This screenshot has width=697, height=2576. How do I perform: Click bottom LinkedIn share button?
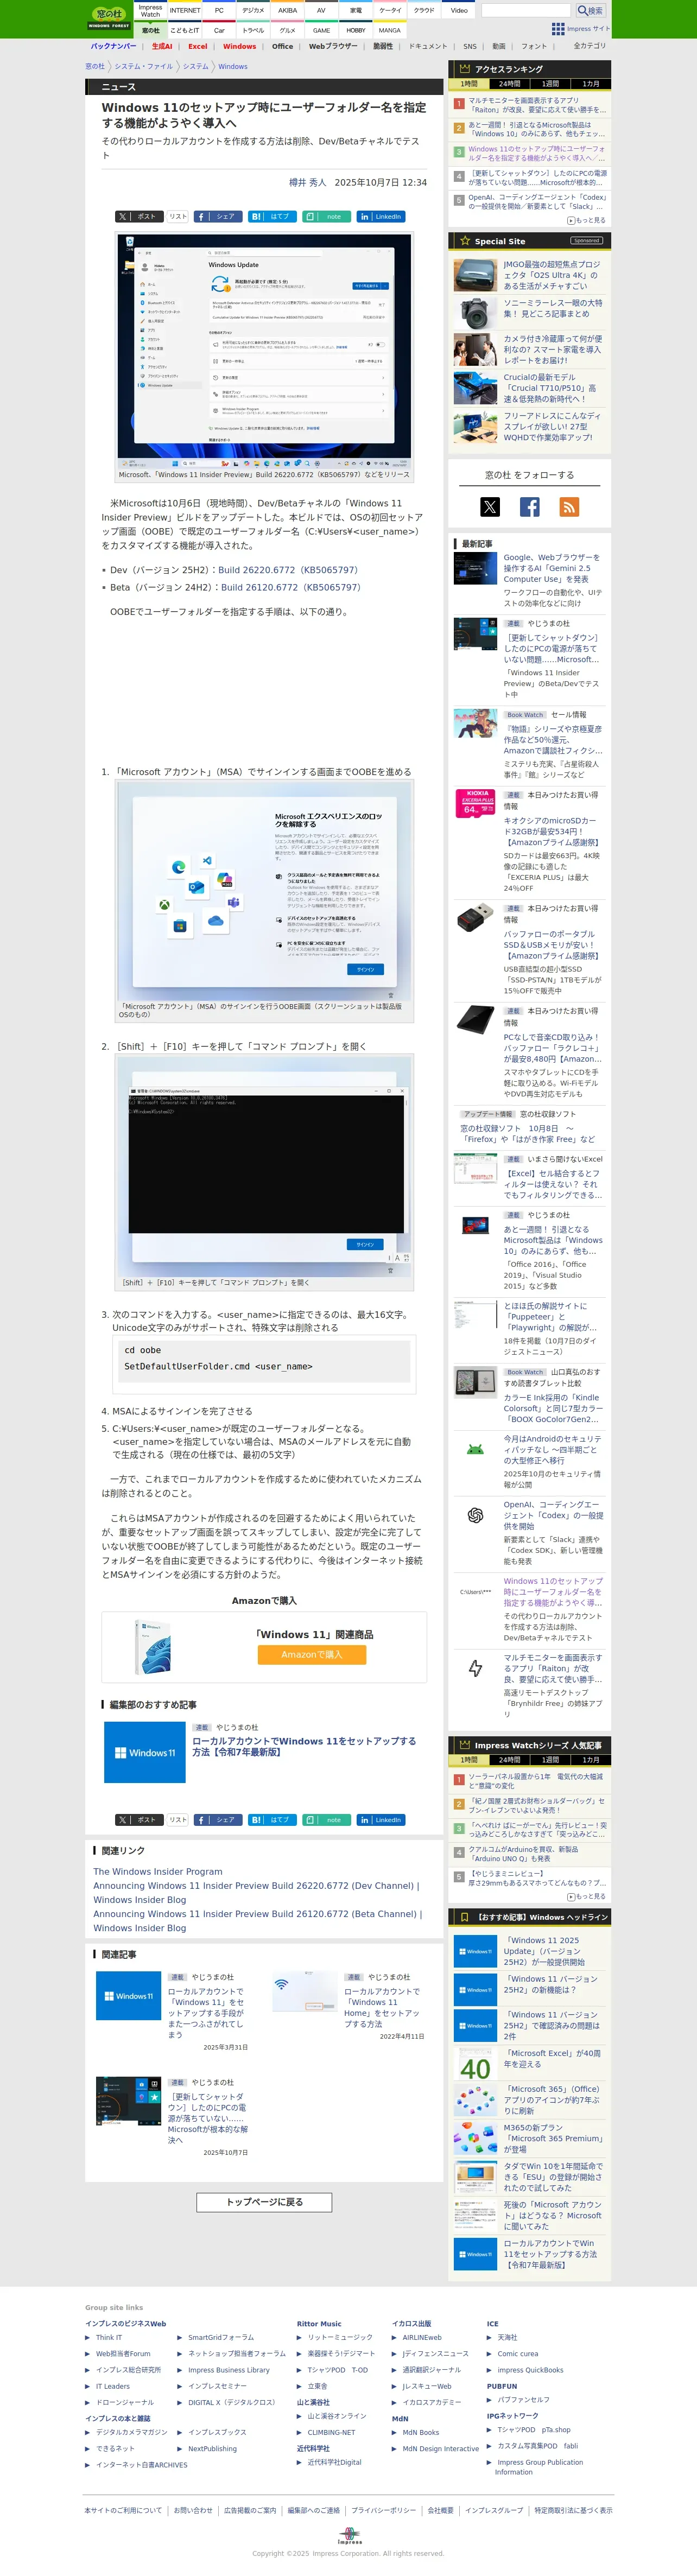pos(381,1820)
